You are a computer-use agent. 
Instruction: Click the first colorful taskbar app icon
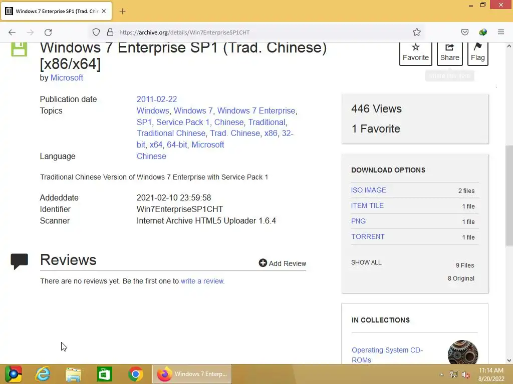pos(14,374)
